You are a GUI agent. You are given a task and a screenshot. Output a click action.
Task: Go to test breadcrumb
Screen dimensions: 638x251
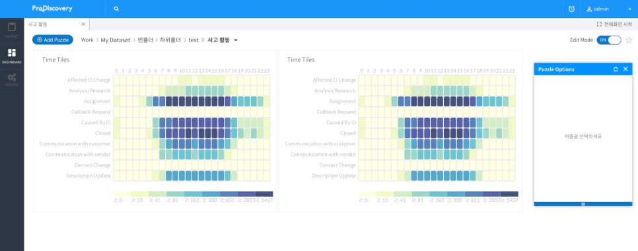tap(194, 40)
